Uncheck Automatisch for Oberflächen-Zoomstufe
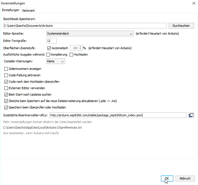This screenshot has width=198, height=185. coord(49,48)
